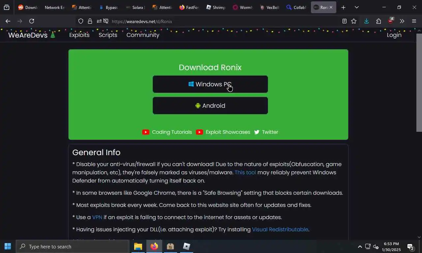Open Coding Tutorials YouTube link
This screenshot has width=422, height=253.
pos(167,132)
